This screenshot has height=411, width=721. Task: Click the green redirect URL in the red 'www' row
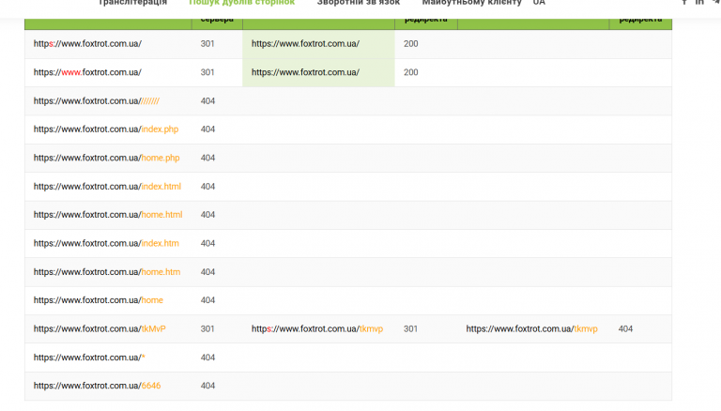[x=305, y=72]
